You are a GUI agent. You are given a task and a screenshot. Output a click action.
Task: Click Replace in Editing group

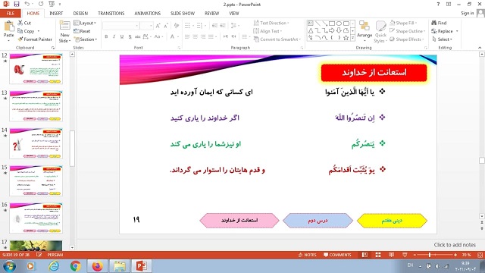[x=445, y=31]
